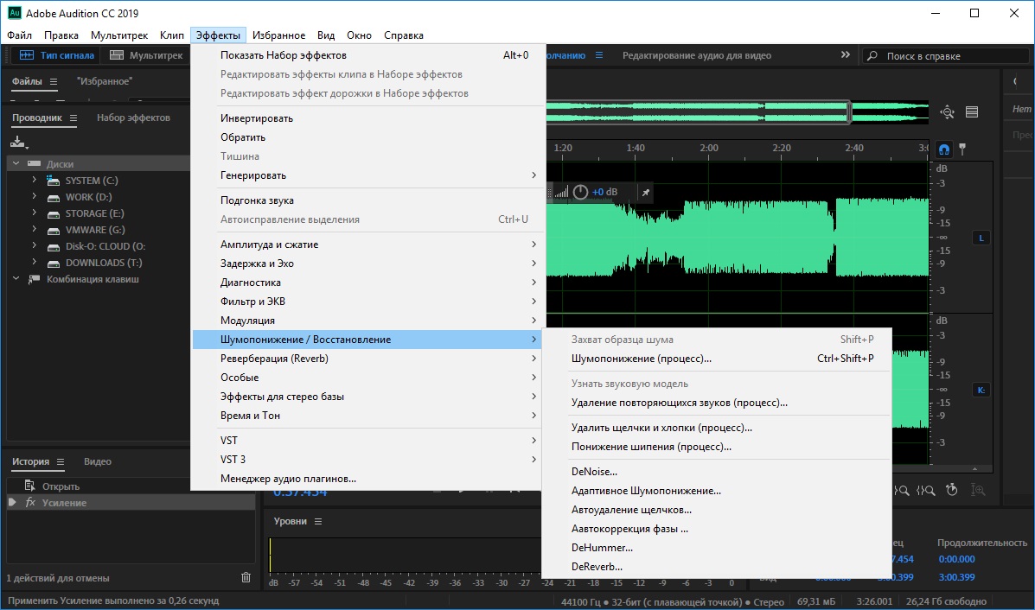Toggle the snapping magnet icon

tap(944, 149)
